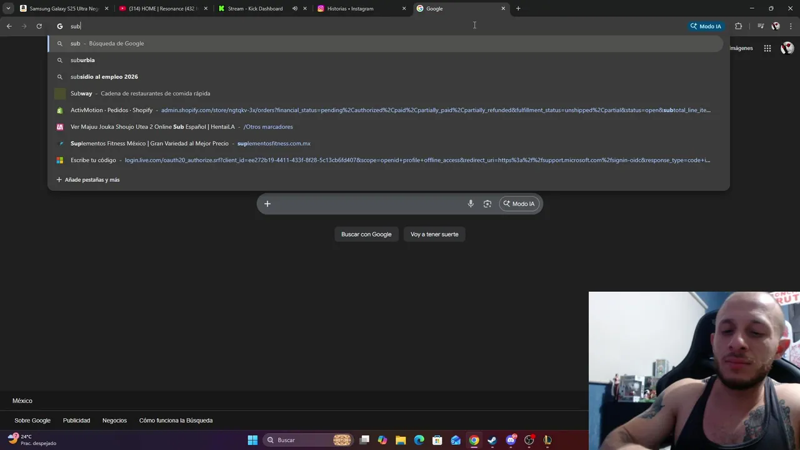Switch to the Samsung Galaxy S25 Ultra tab
This screenshot has width=800, height=450.
(x=64, y=9)
